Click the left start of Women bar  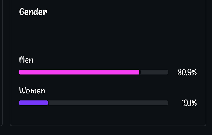(20, 103)
